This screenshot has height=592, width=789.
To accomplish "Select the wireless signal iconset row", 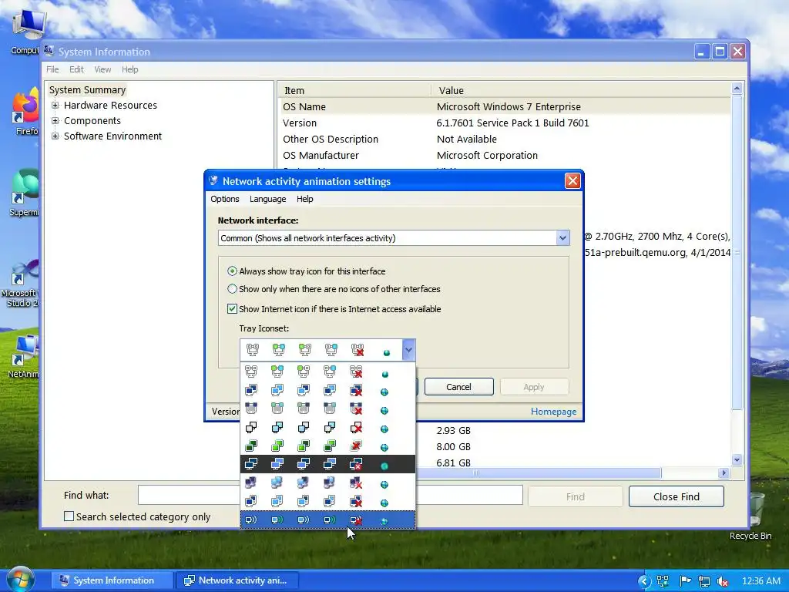I will click(x=328, y=520).
